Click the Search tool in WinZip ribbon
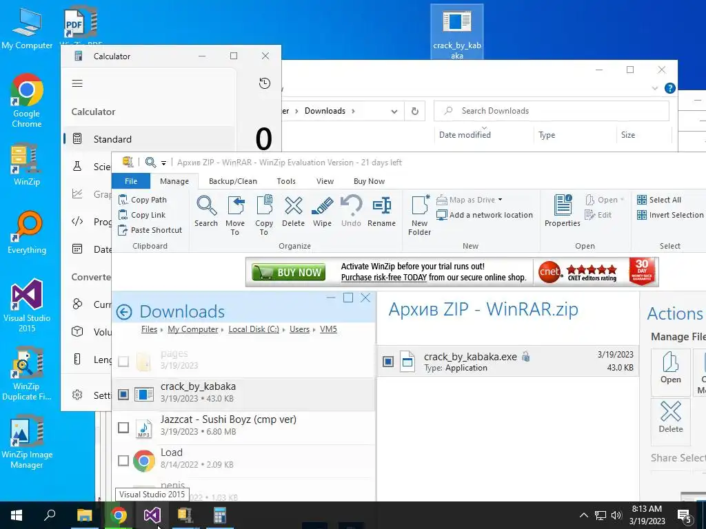The height and width of the screenshot is (529, 706). coord(206,211)
